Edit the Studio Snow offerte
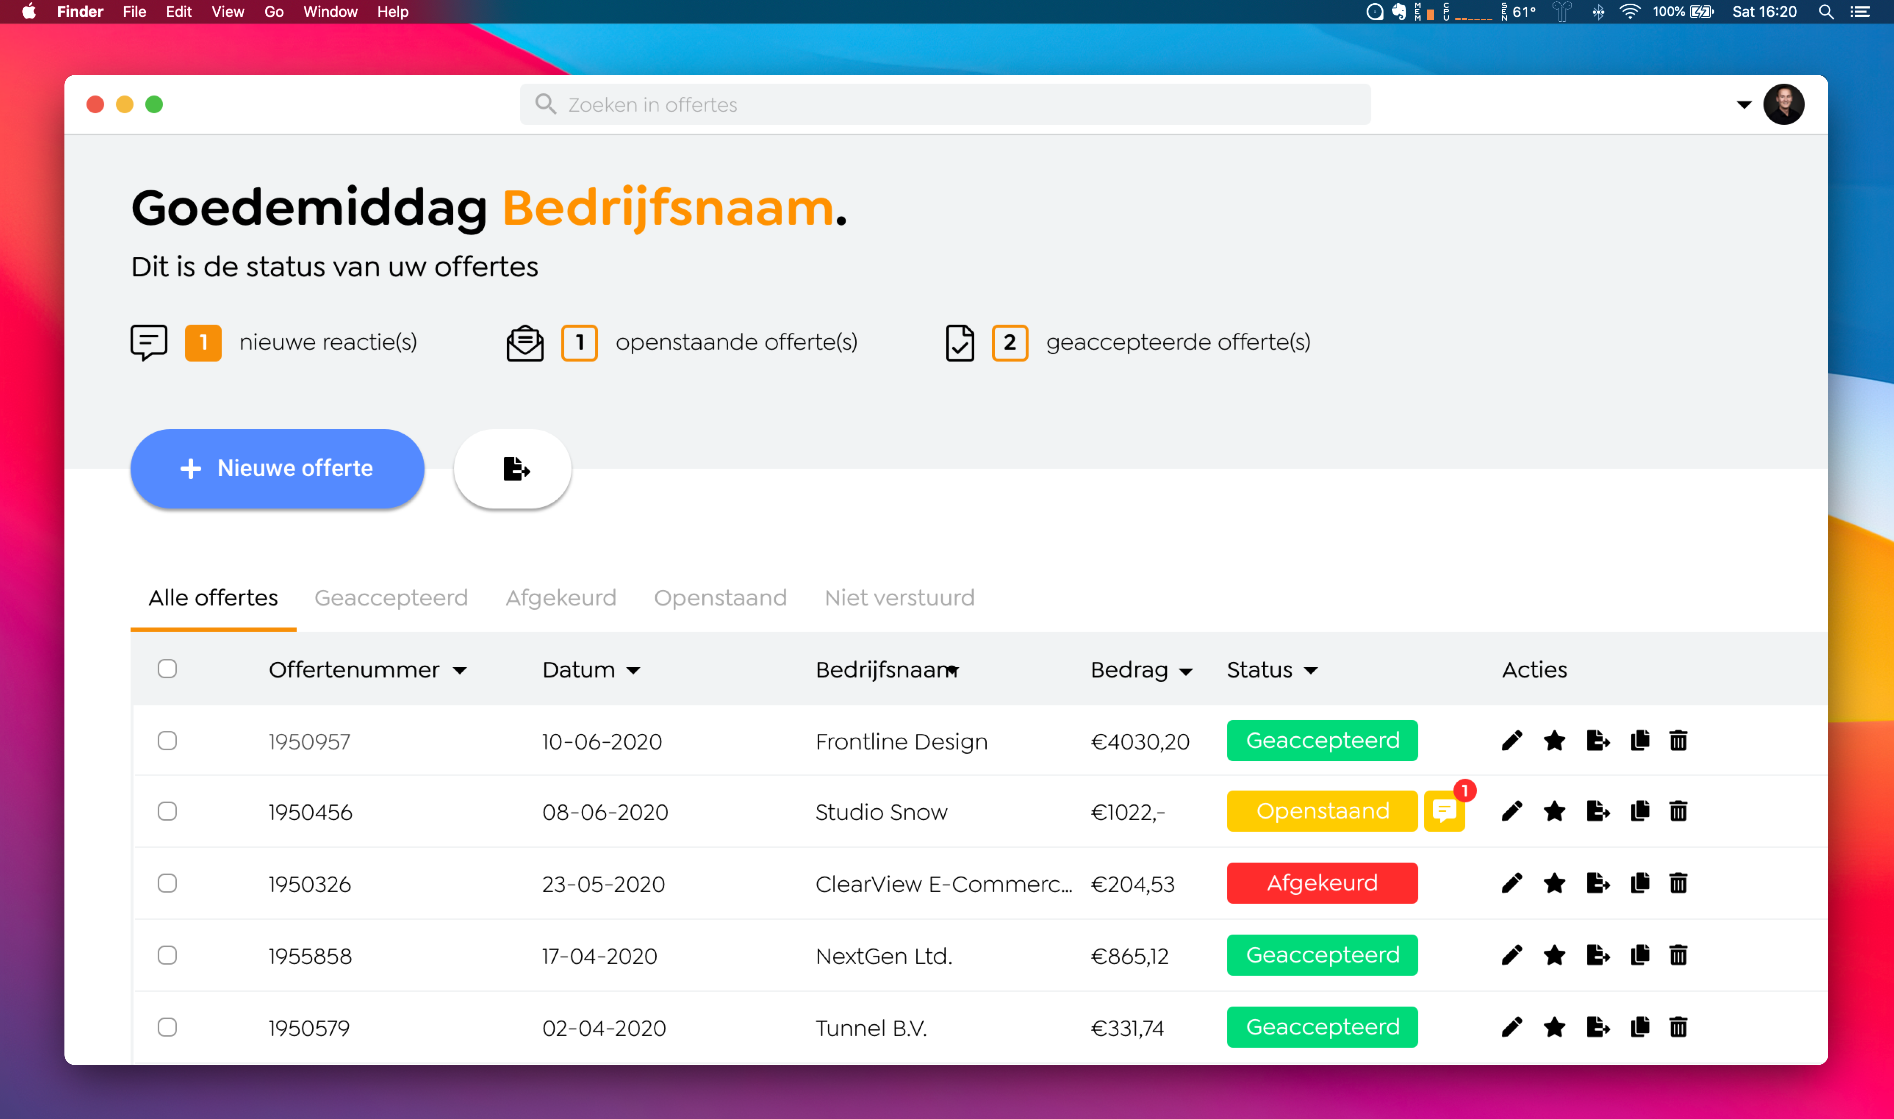1894x1119 pixels. tap(1512, 811)
